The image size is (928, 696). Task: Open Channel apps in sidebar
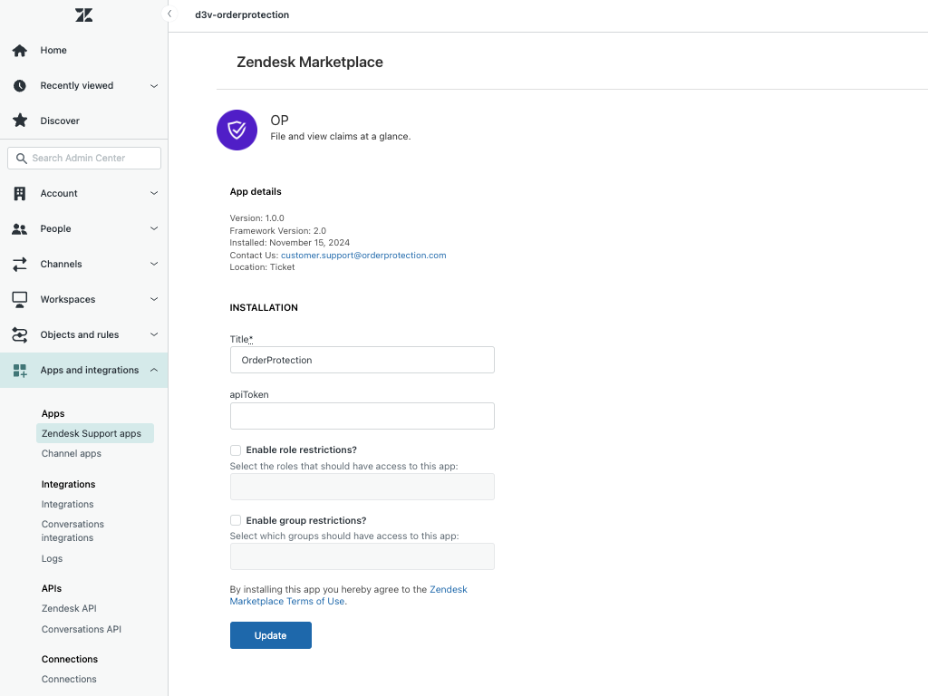72,453
